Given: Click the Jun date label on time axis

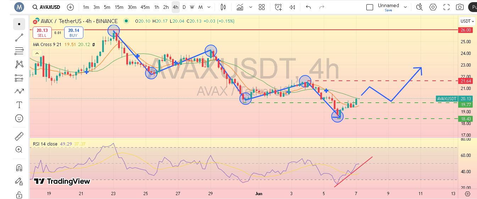Looking at the screenshot, I should [259, 194].
